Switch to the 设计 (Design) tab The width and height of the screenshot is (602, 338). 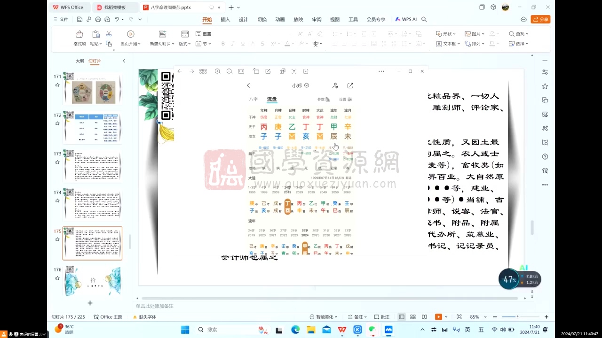(x=243, y=19)
